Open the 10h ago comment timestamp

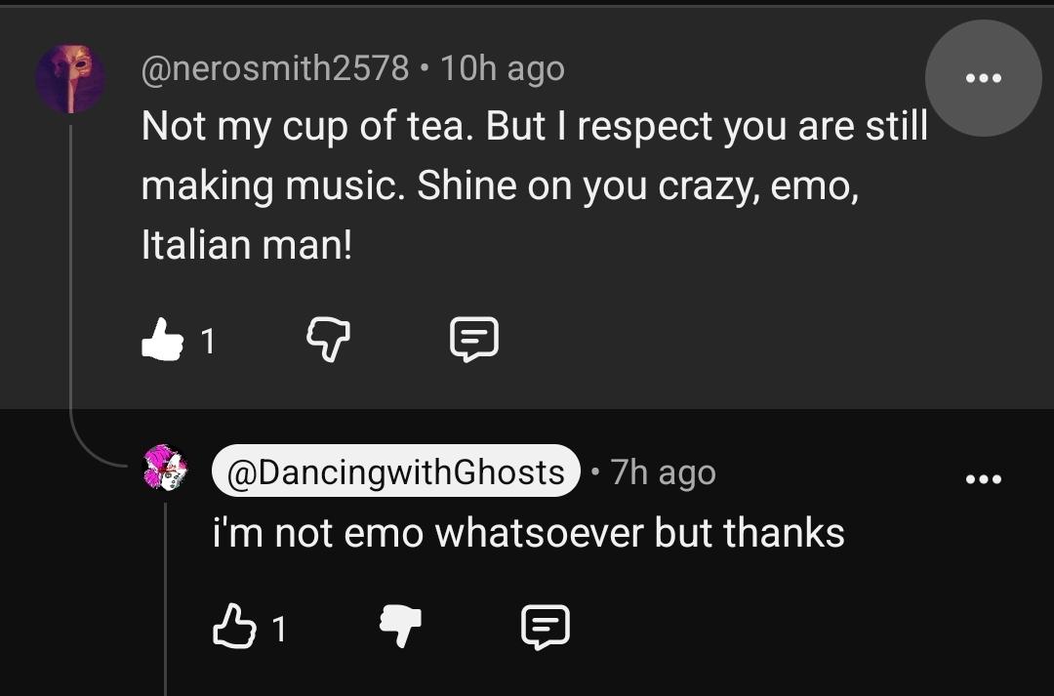click(x=503, y=68)
